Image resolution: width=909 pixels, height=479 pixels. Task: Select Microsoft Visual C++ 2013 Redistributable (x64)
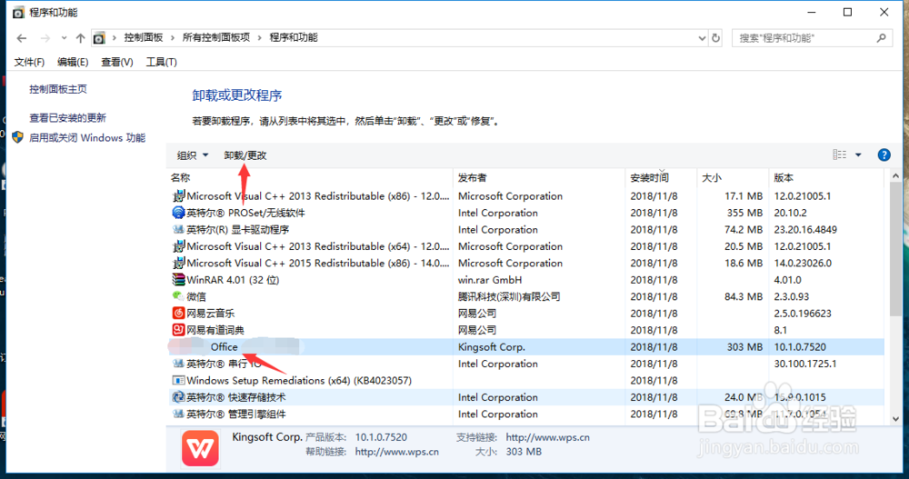tap(525, 246)
